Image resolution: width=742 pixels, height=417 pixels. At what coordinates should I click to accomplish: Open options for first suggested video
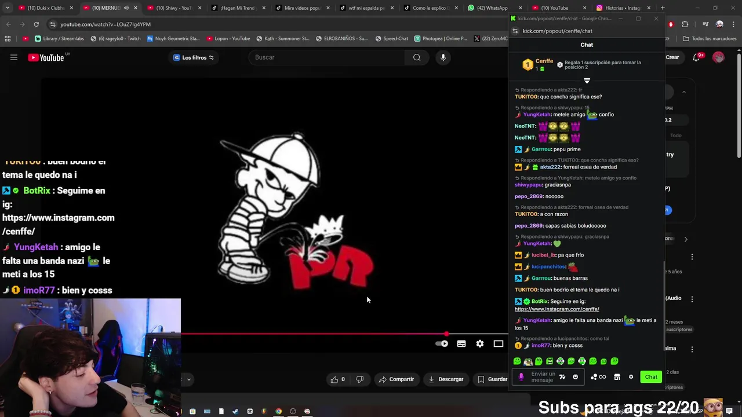pos(692,257)
